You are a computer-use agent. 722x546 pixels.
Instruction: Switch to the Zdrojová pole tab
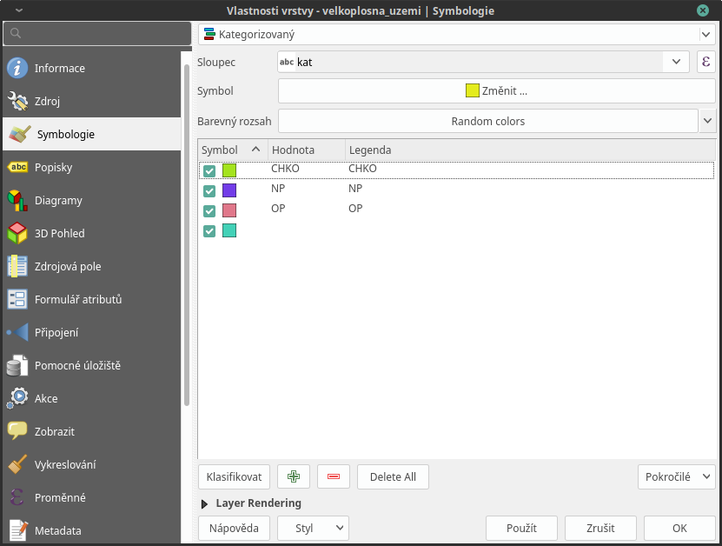click(91, 266)
